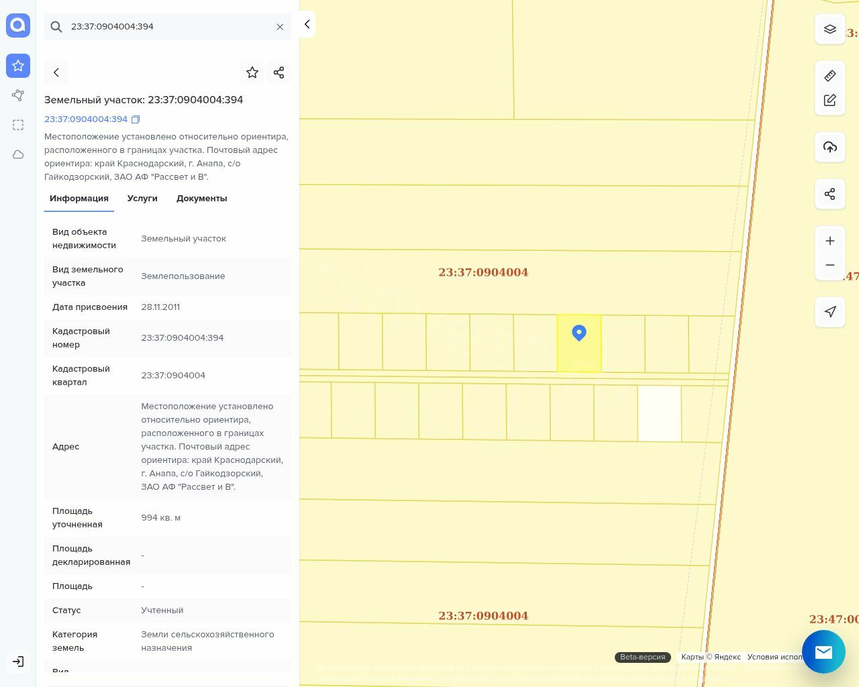This screenshot has width=859, height=687.
Task: Open the cadastral number link 23:37:0904004:394
Action: pos(86,119)
